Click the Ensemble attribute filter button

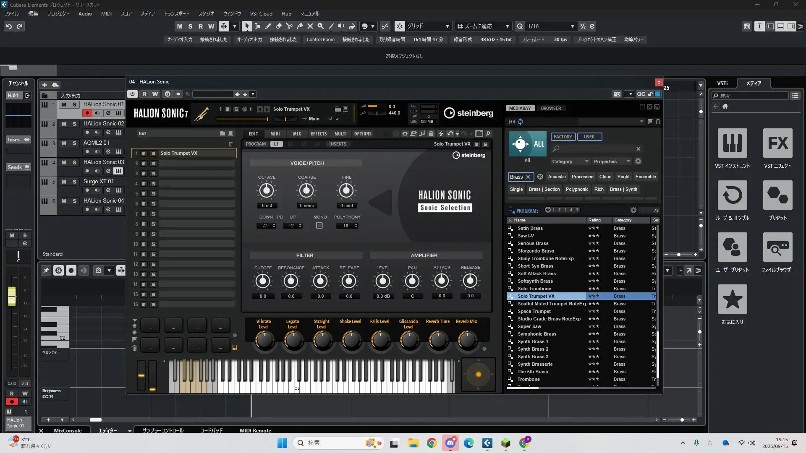pos(645,177)
